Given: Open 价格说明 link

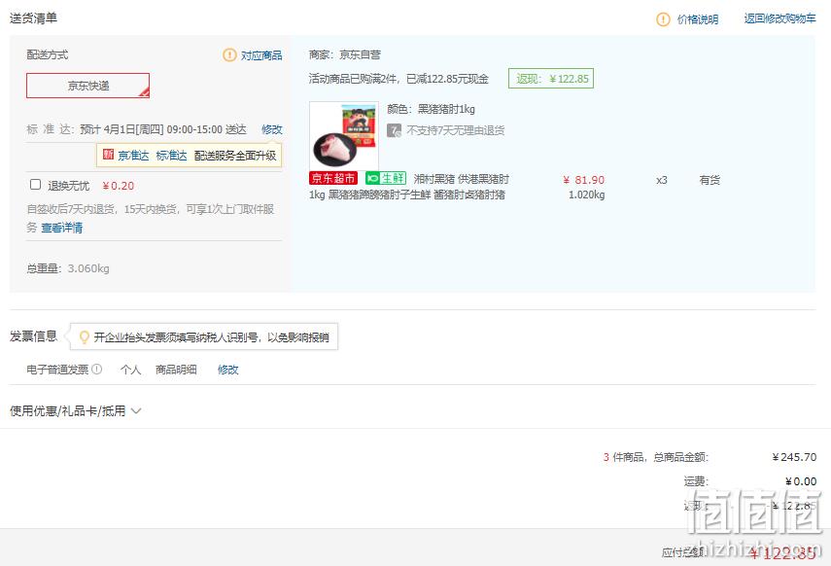Looking at the screenshot, I should 698,19.
